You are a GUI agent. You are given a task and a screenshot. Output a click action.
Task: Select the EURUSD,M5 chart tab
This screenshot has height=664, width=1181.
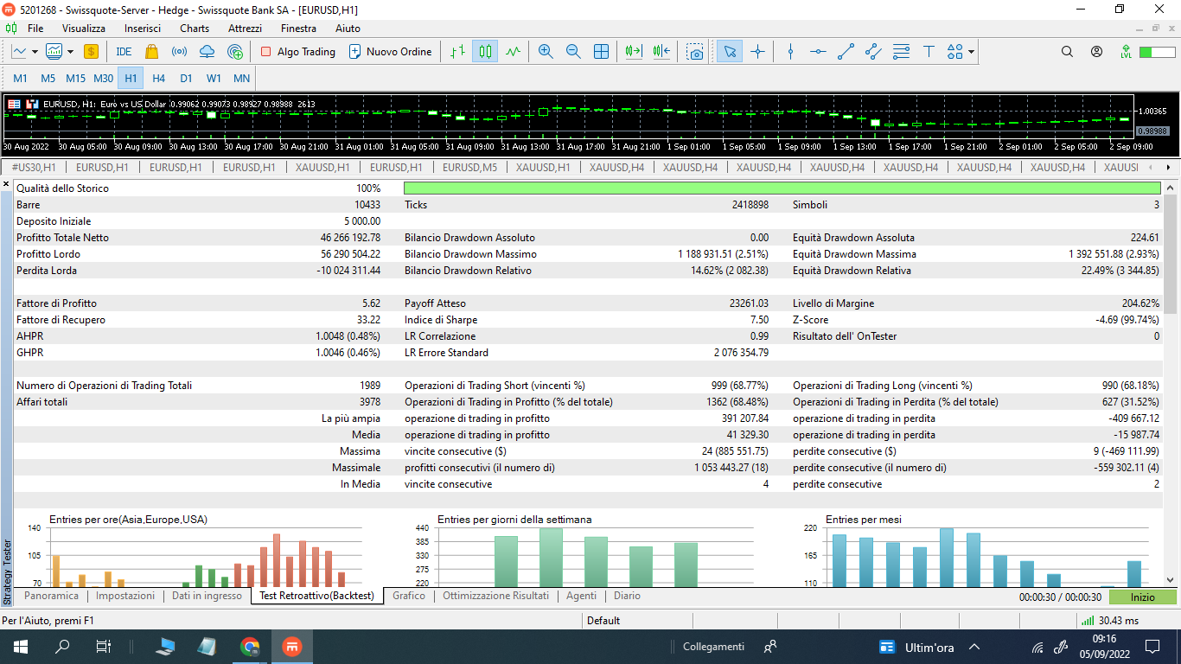pyautogui.click(x=470, y=167)
